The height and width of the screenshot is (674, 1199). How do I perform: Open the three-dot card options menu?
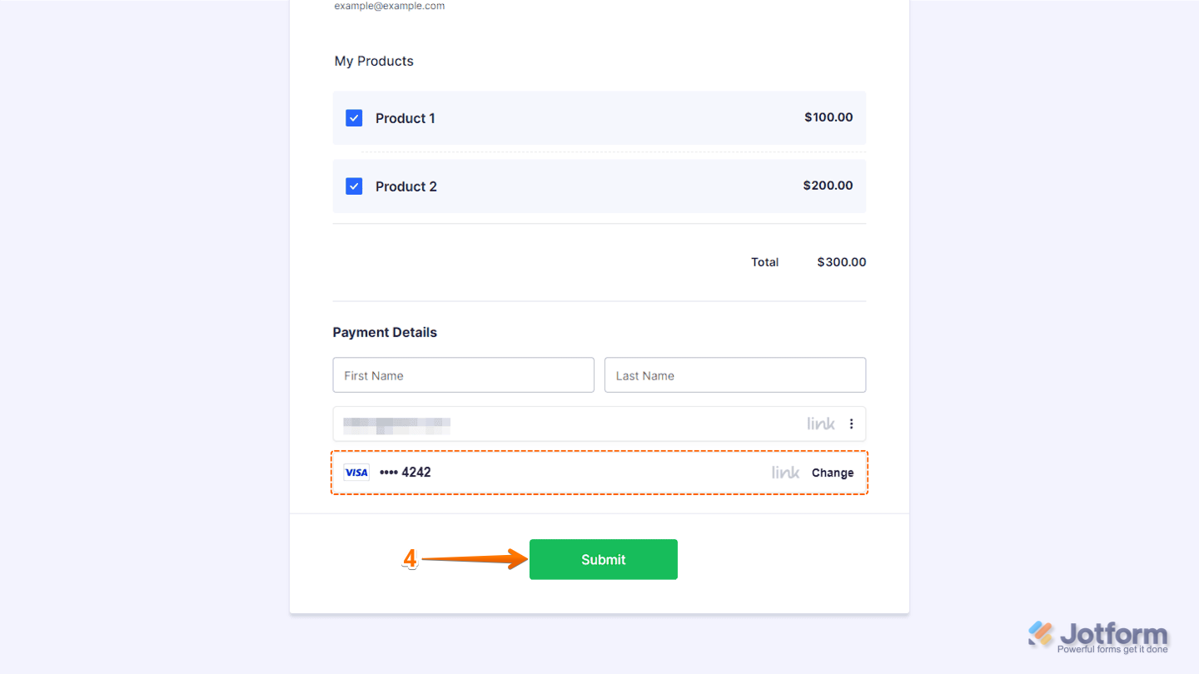coord(851,424)
